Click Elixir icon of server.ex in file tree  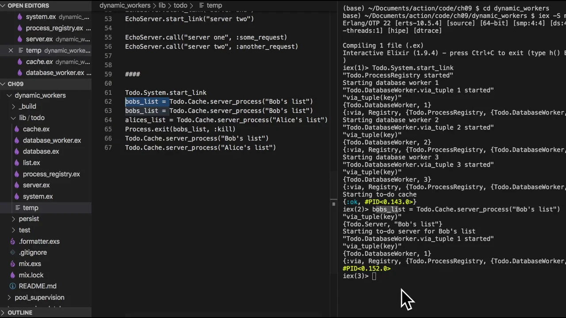[x=16, y=185]
